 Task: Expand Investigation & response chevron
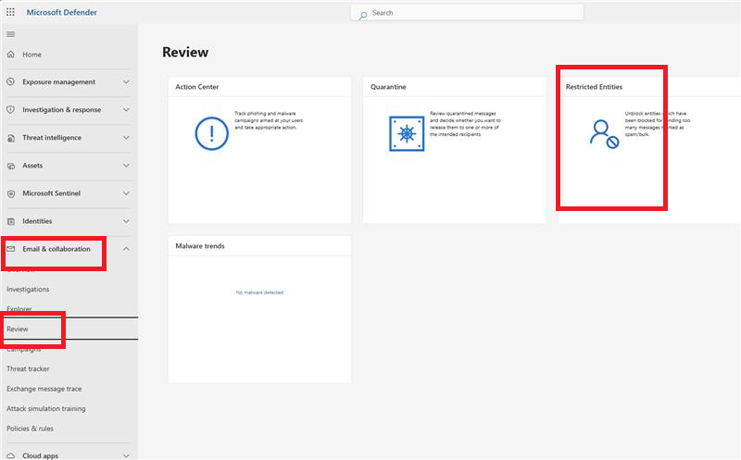coord(126,109)
